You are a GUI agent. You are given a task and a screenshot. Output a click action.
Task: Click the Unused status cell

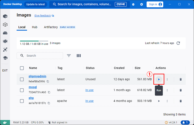91,79
